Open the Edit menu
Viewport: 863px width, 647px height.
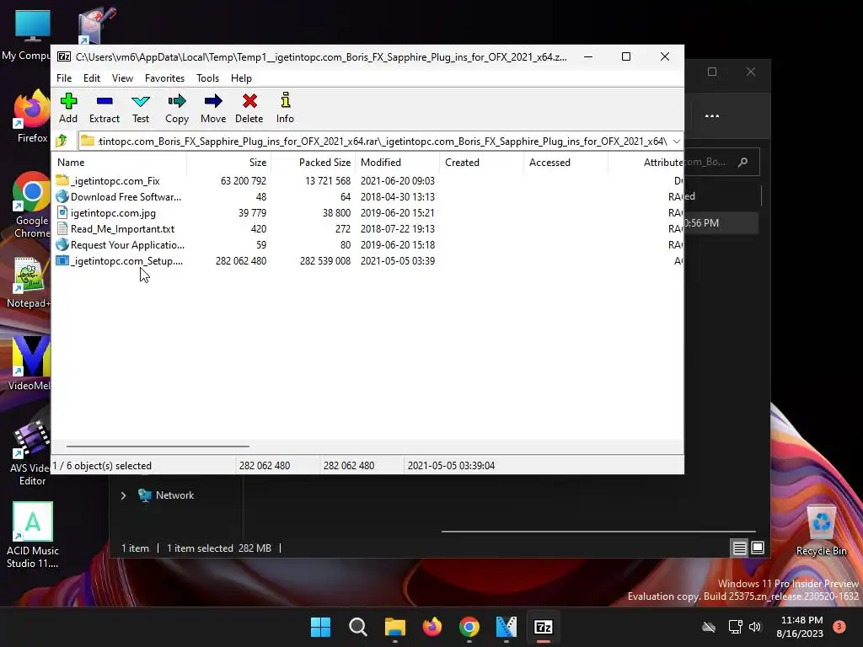[x=91, y=78]
